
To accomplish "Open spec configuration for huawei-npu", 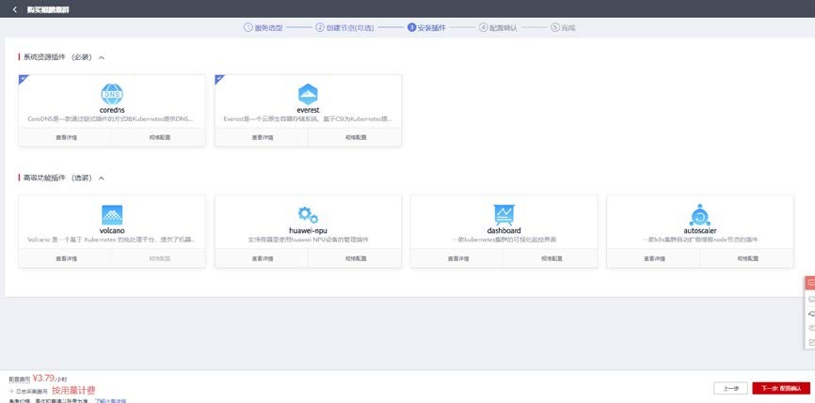I will (x=355, y=258).
